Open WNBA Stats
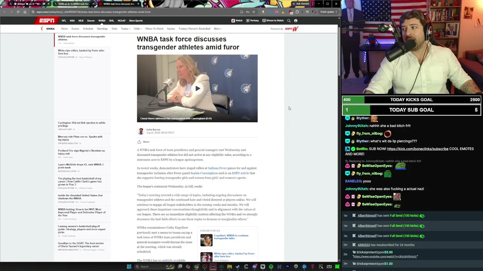The image size is (483, 271). (x=114, y=29)
